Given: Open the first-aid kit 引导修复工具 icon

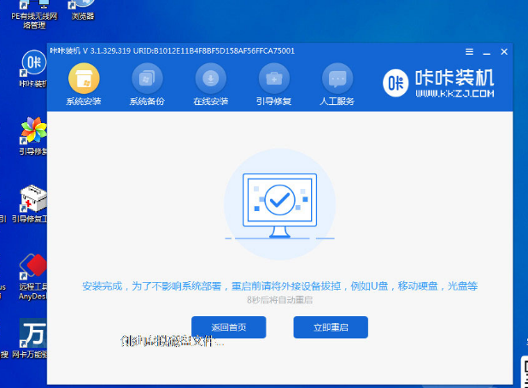Looking at the screenshot, I should click(32, 200).
